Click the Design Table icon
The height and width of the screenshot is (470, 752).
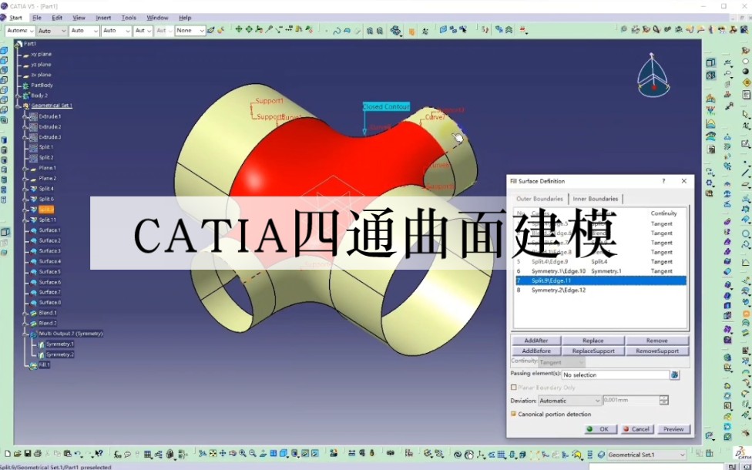(147, 454)
